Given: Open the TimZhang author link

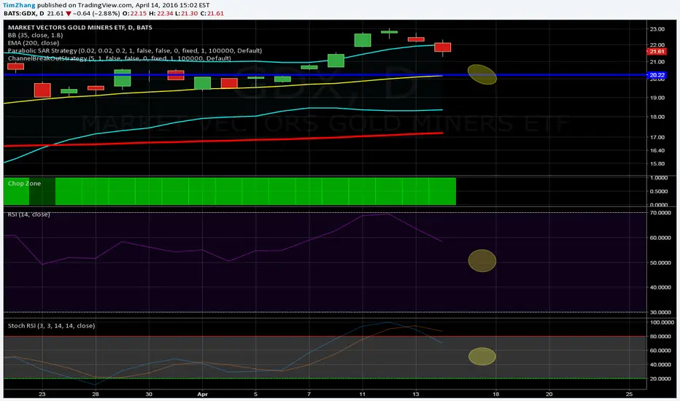Looking at the screenshot, I should click(19, 5).
